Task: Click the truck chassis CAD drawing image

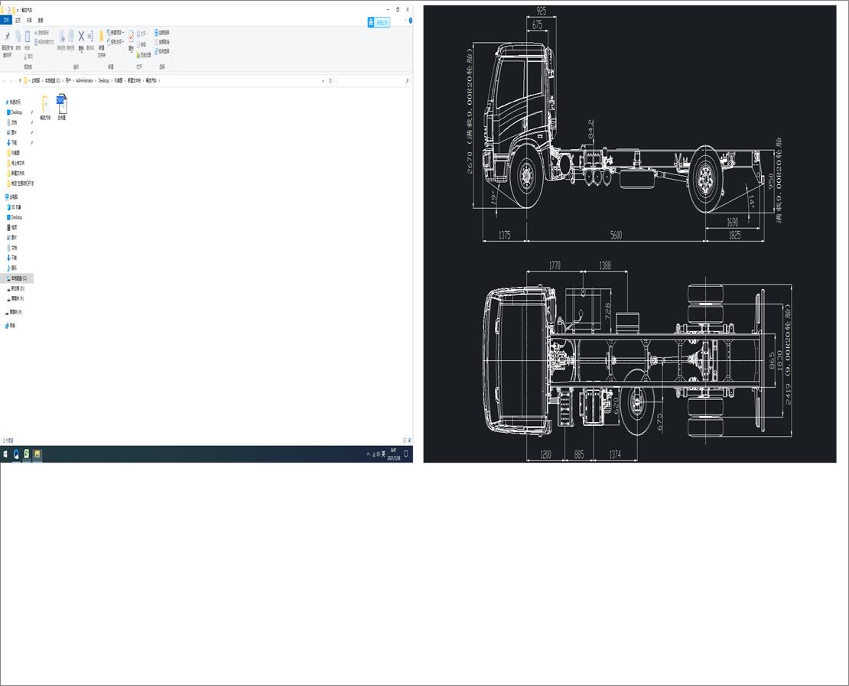Action: [x=629, y=234]
